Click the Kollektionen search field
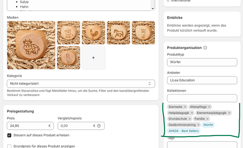243x148 pixels. tap(202, 98)
